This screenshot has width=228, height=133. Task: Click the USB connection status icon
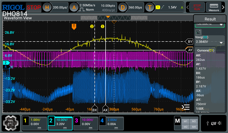(208, 123)
